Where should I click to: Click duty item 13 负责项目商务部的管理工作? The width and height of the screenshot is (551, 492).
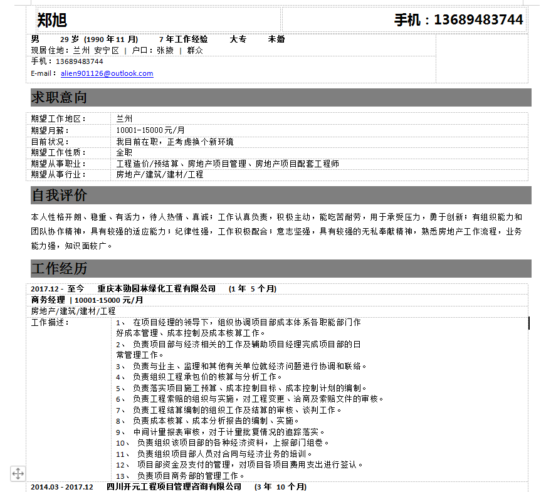click(x=180, y=476)
